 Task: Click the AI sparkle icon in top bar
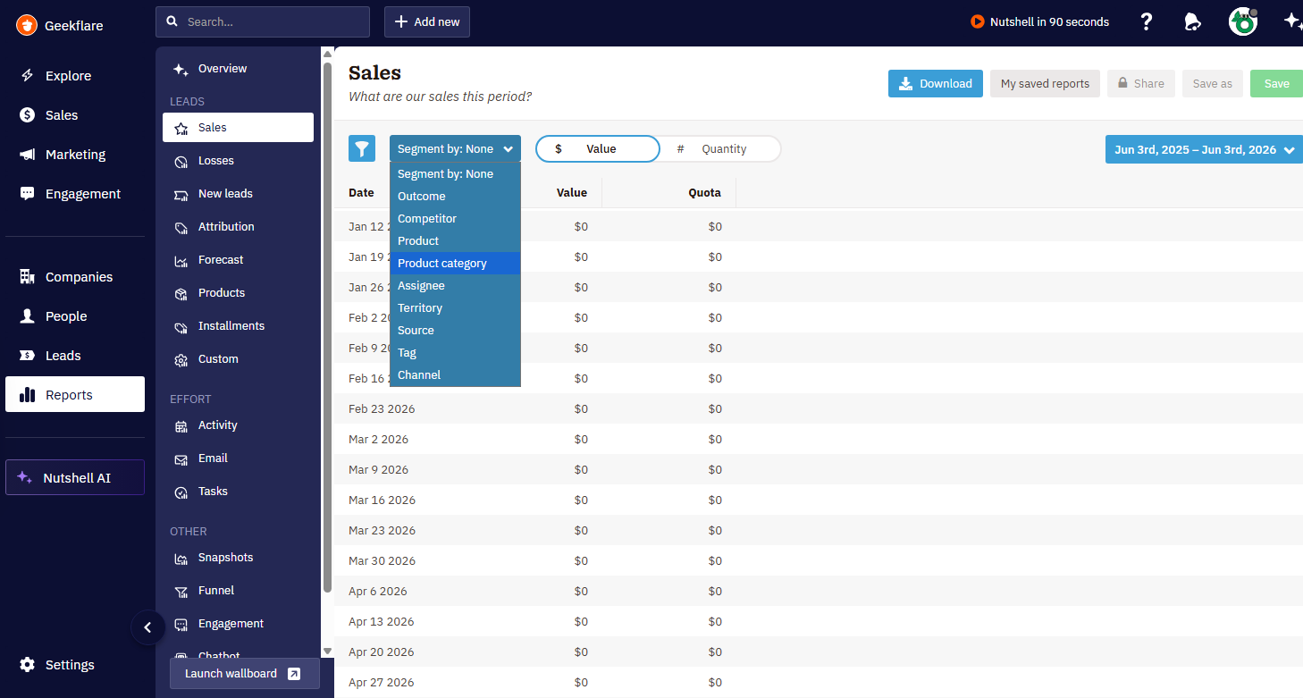pyautogui.click(x=1292, y=21)
